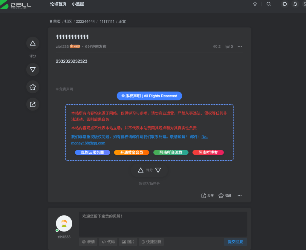
Task: Open the ellipsis menu near 分享 and 收藏
Action: 240,195
